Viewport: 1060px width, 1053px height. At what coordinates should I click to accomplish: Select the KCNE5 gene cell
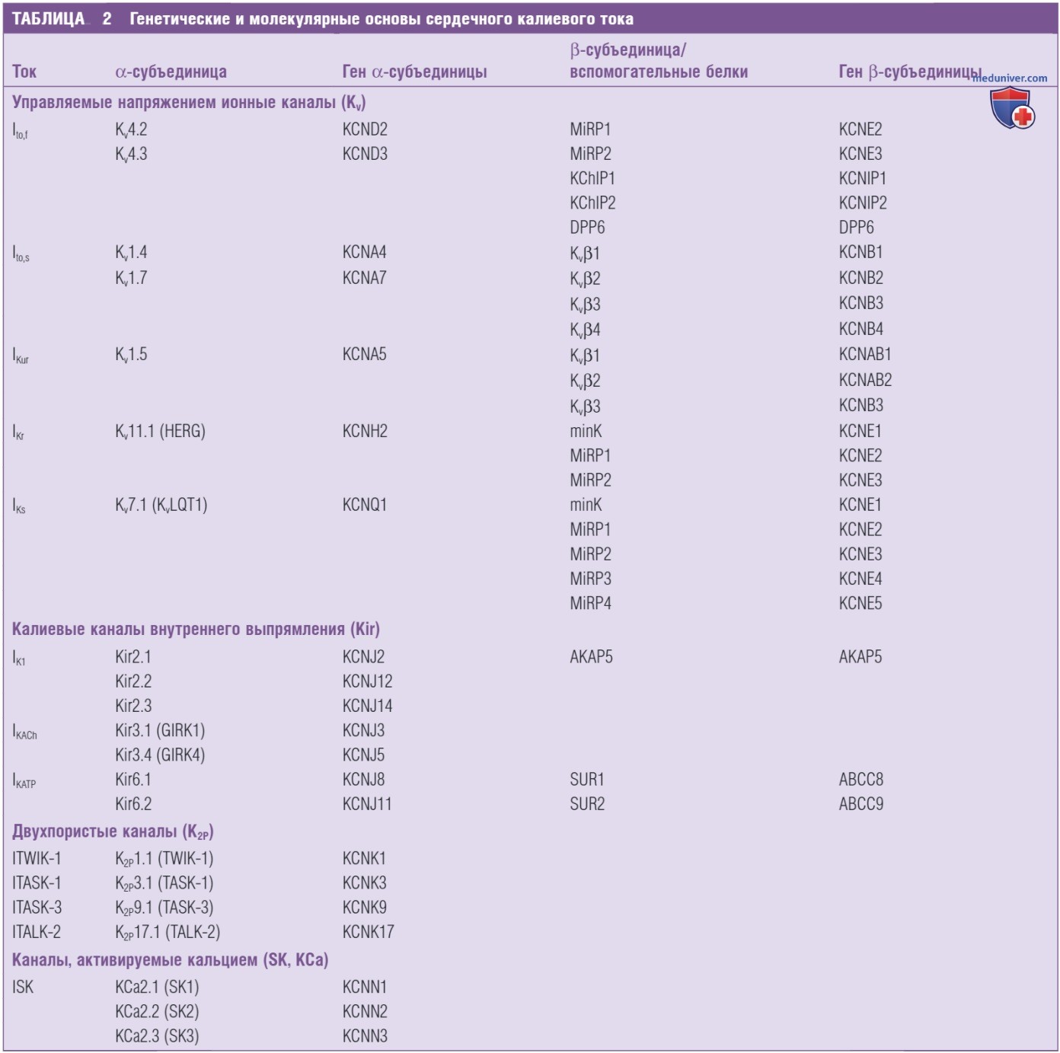click(860, 603)
